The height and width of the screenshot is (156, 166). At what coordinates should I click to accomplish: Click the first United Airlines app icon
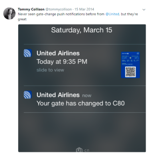tap(28, 53)
